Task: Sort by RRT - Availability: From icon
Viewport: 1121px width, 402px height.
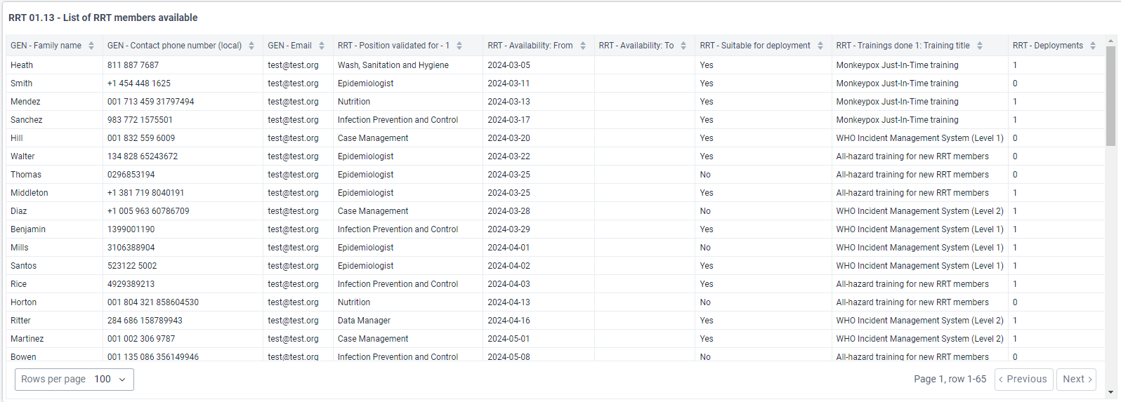Action: tap(583, 46)
